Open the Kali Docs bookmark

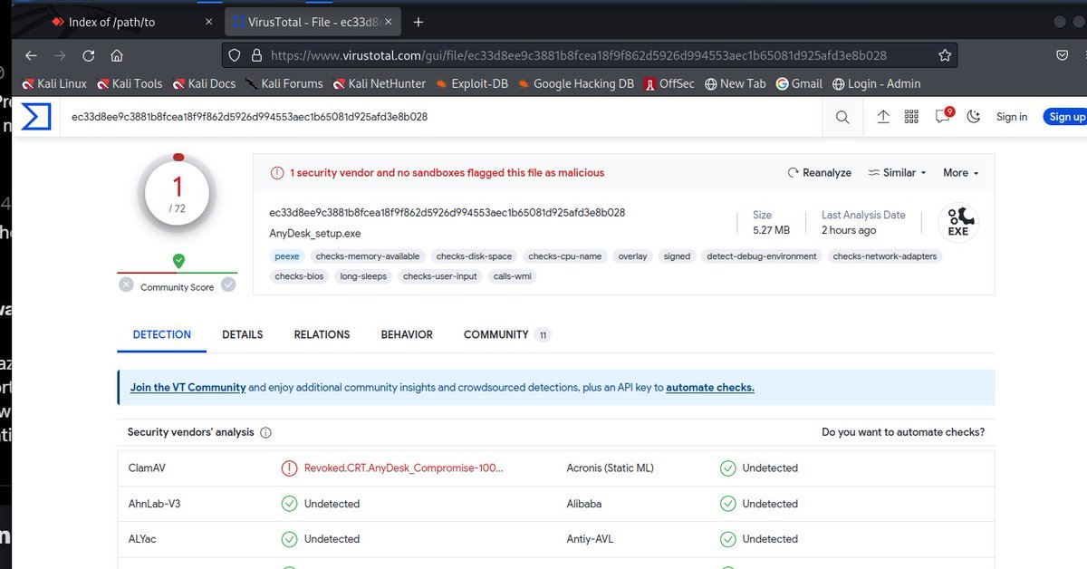point(204,83)
